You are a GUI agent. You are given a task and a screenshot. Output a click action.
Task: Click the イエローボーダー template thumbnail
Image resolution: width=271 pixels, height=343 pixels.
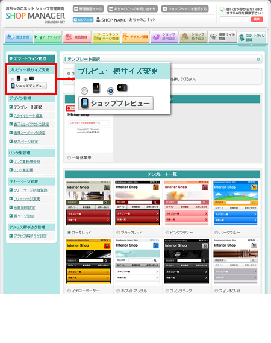(x=89, y=261)
